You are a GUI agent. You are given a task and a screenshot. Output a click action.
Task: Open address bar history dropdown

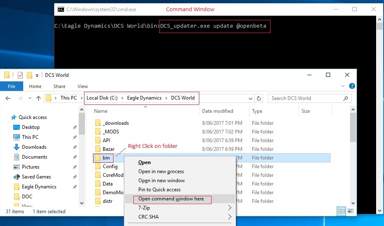250,98
